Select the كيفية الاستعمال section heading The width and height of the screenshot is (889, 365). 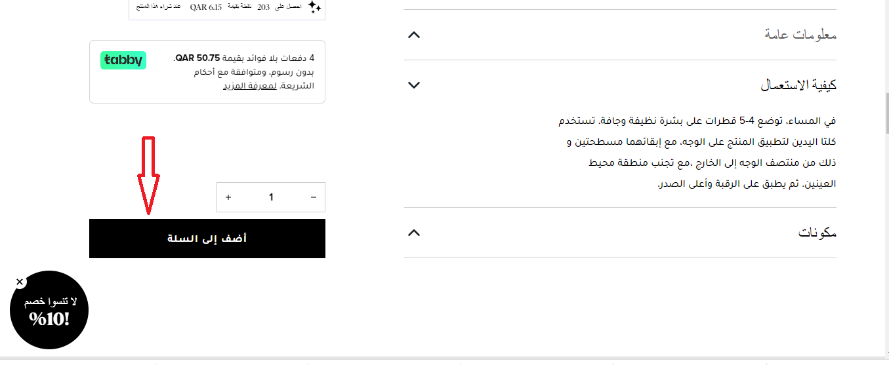[798, 85]
